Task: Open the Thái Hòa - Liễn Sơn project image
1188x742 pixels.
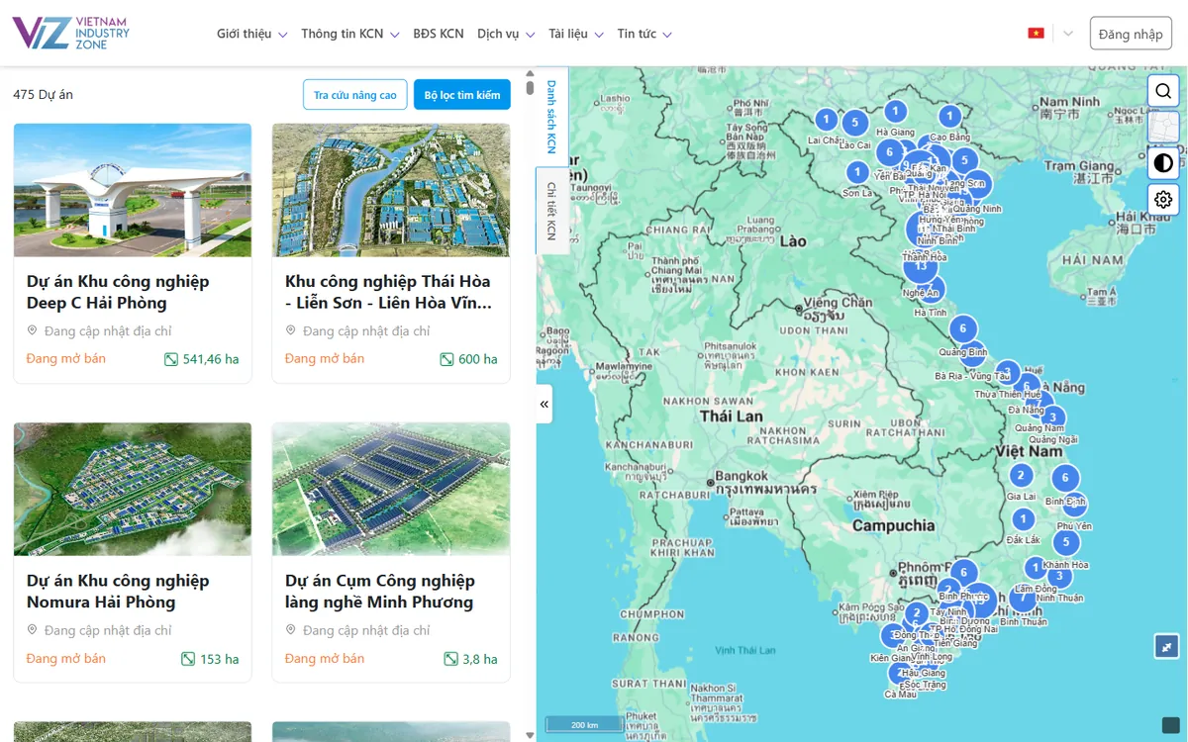Action: (x=391, y=190)
